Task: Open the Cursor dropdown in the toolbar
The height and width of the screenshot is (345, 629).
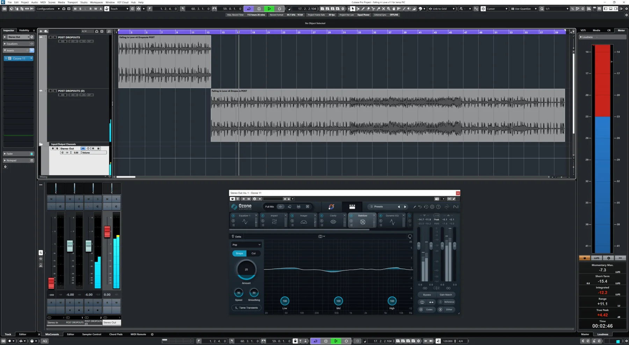Action: coord(497,9)
